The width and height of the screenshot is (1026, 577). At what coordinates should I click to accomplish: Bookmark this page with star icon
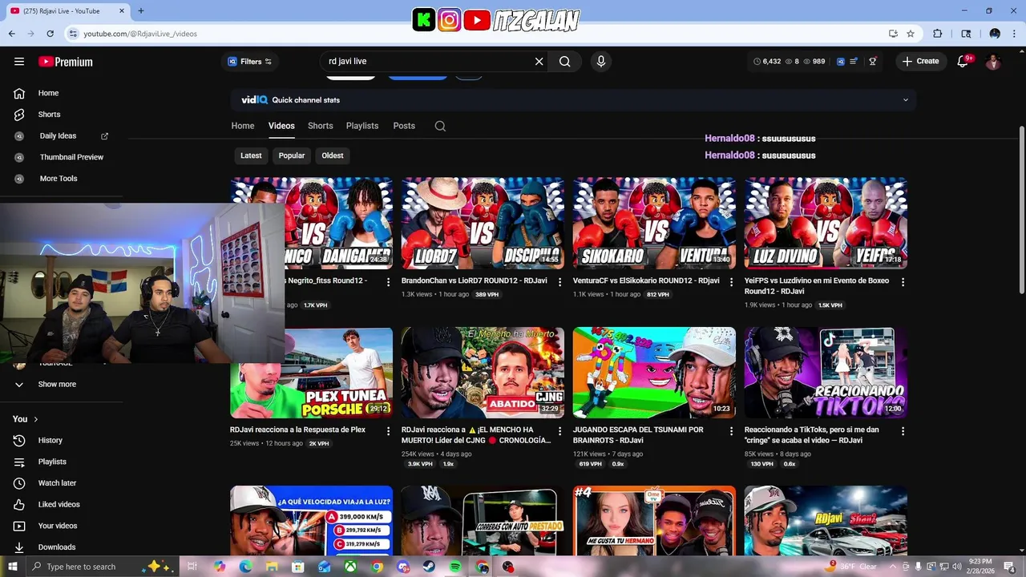point(911,34)
